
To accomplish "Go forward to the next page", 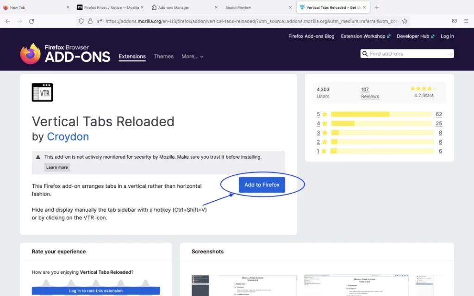I will pos(19,21).
